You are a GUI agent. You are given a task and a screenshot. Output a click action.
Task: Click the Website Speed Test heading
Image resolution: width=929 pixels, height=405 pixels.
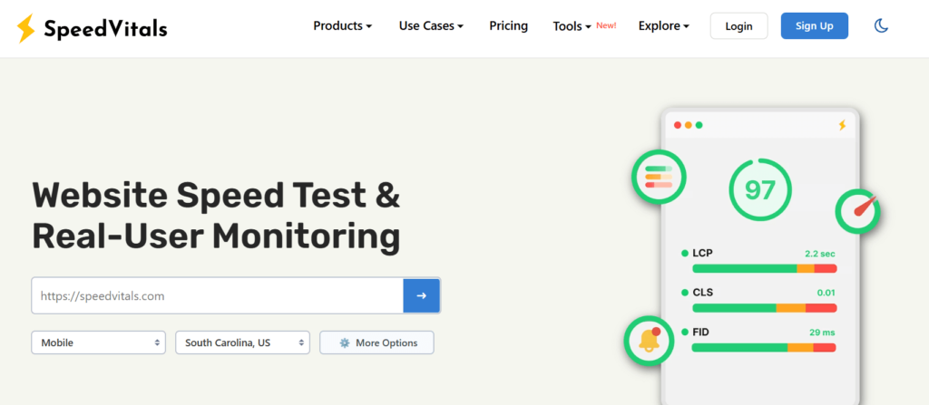(216, 216)
